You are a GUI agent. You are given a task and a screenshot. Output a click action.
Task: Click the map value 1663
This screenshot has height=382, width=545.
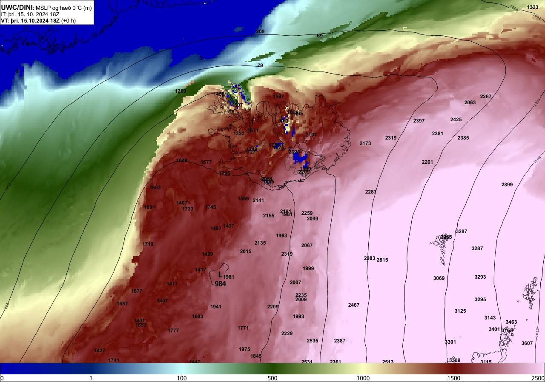click(x=155, y=188)
